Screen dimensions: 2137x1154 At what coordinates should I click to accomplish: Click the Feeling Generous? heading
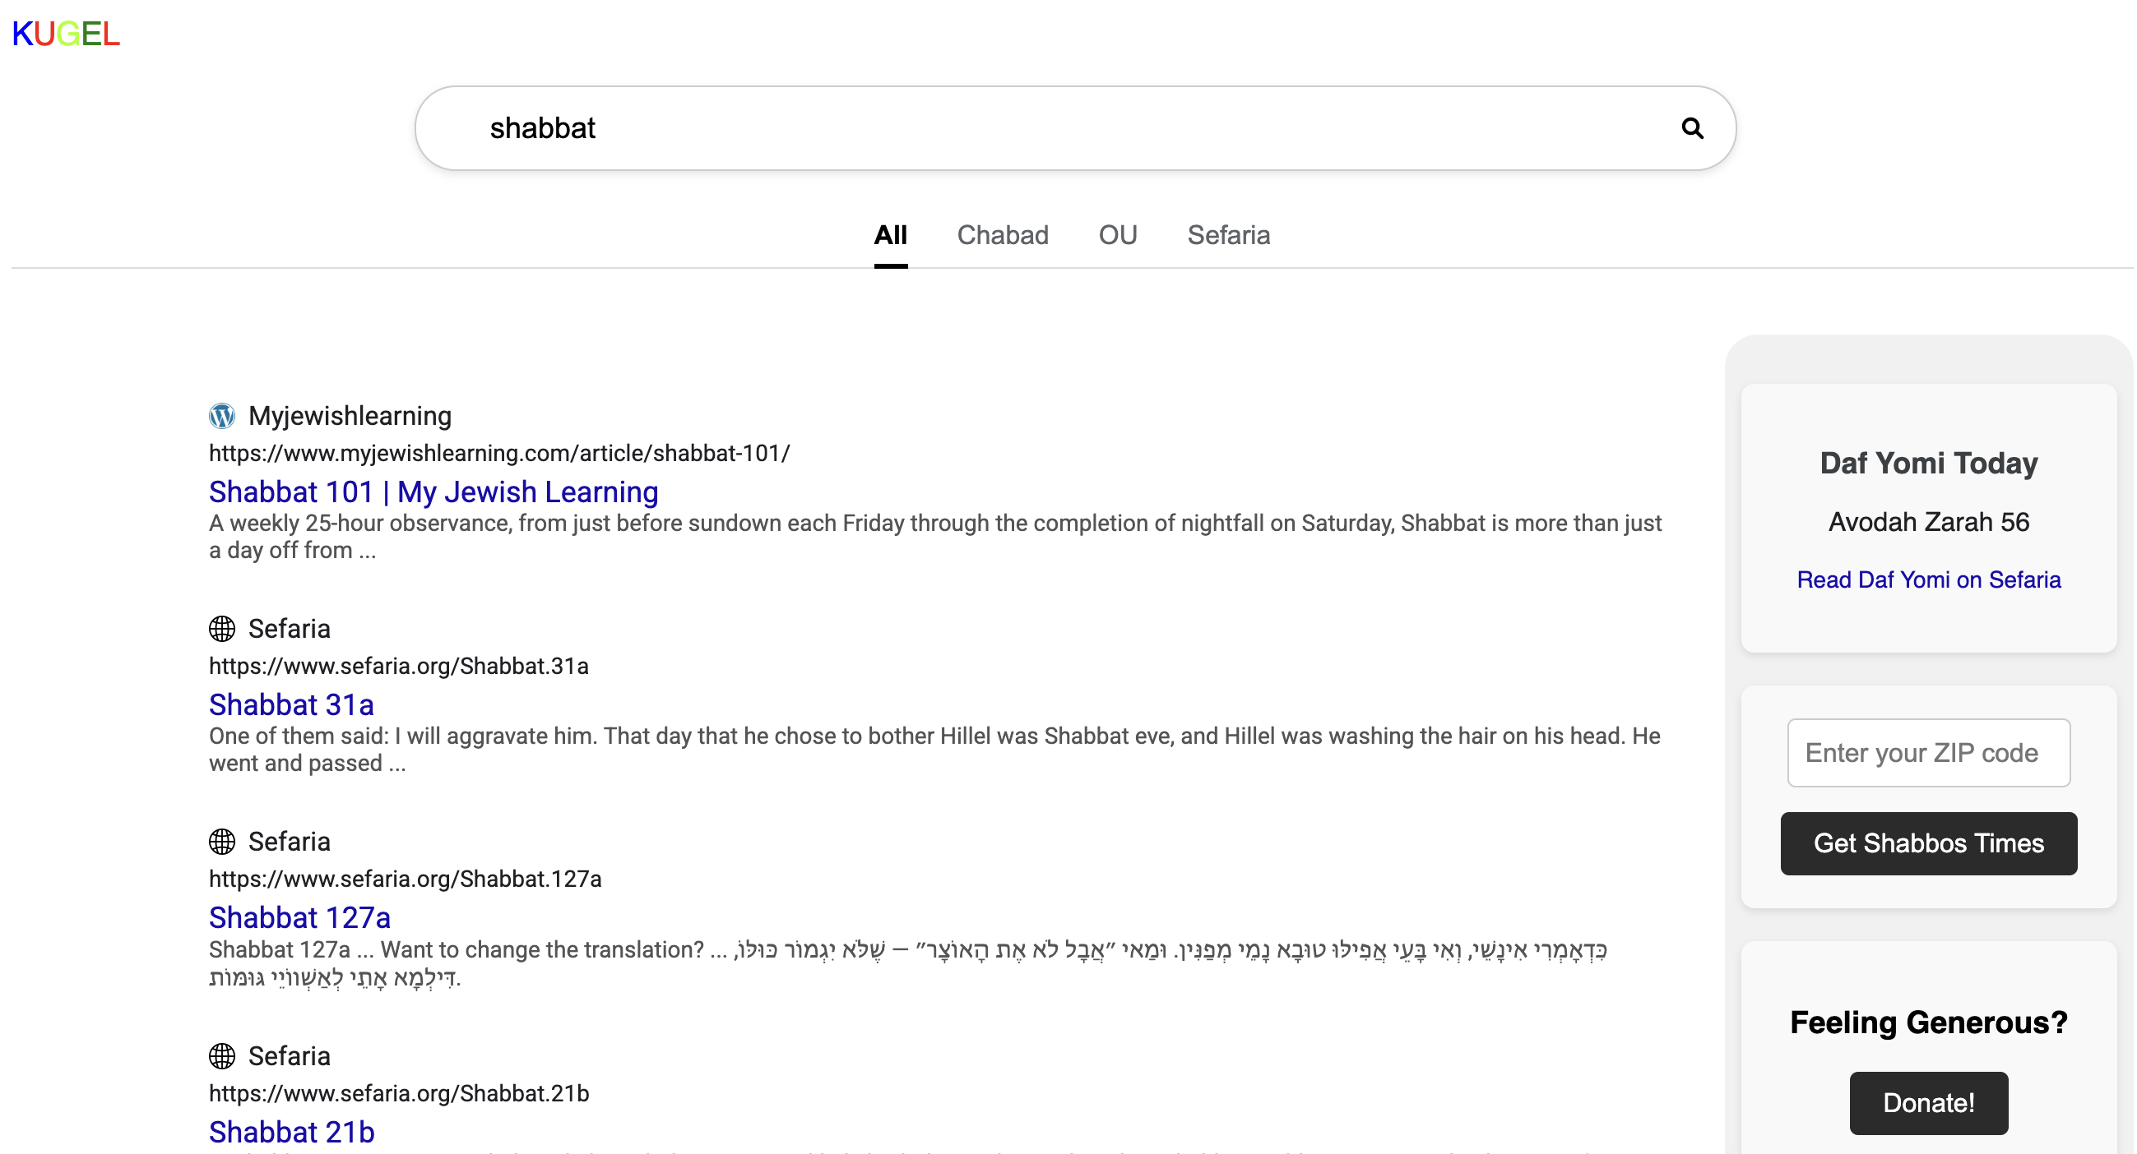pos(1929,1023)
